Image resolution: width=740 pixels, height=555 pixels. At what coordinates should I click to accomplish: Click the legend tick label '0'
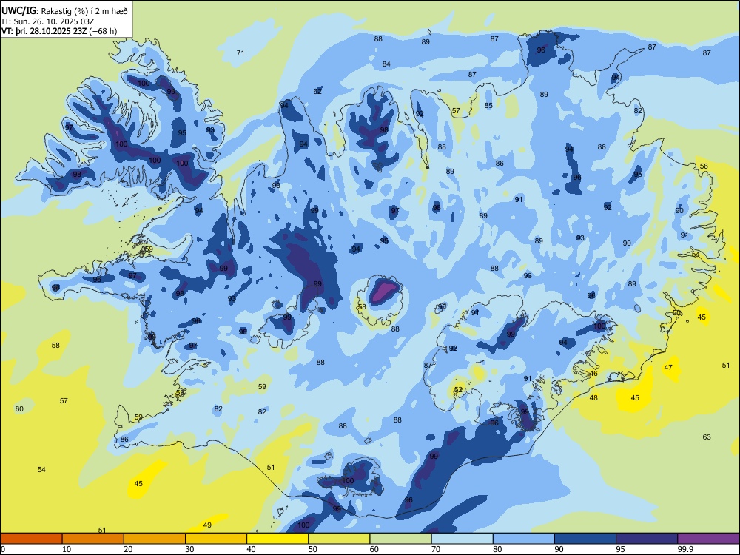3,549
